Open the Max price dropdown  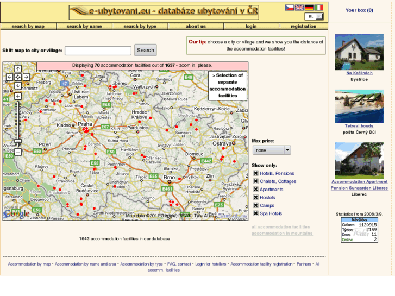point(272,150)
